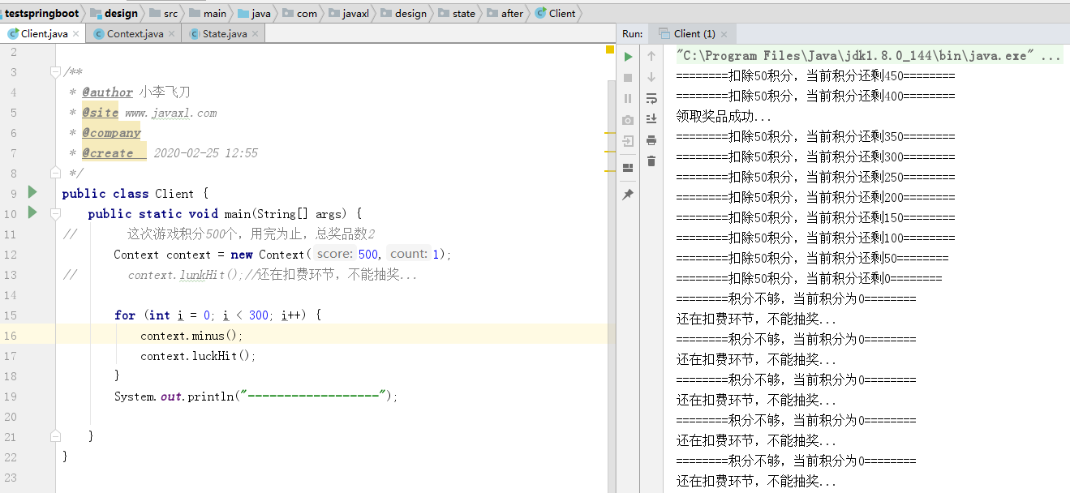This screenshot has height=493, width=1070.
Task: Click the timestamp 2020-02-25 12:55
Action: [206, 153]
